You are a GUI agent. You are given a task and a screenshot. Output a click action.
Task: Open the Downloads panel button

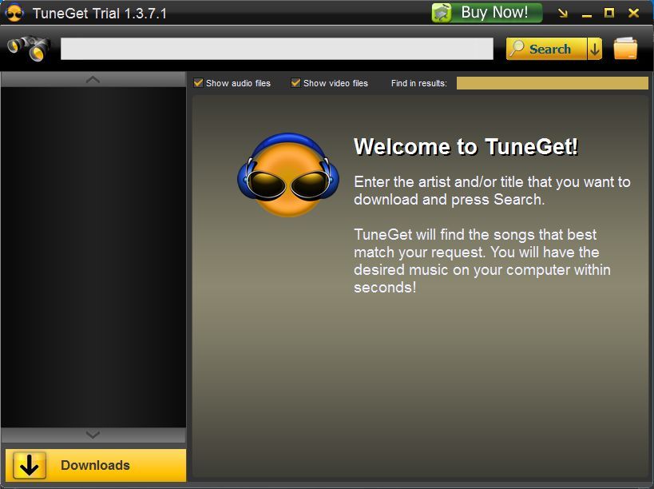tap(96, 465)
